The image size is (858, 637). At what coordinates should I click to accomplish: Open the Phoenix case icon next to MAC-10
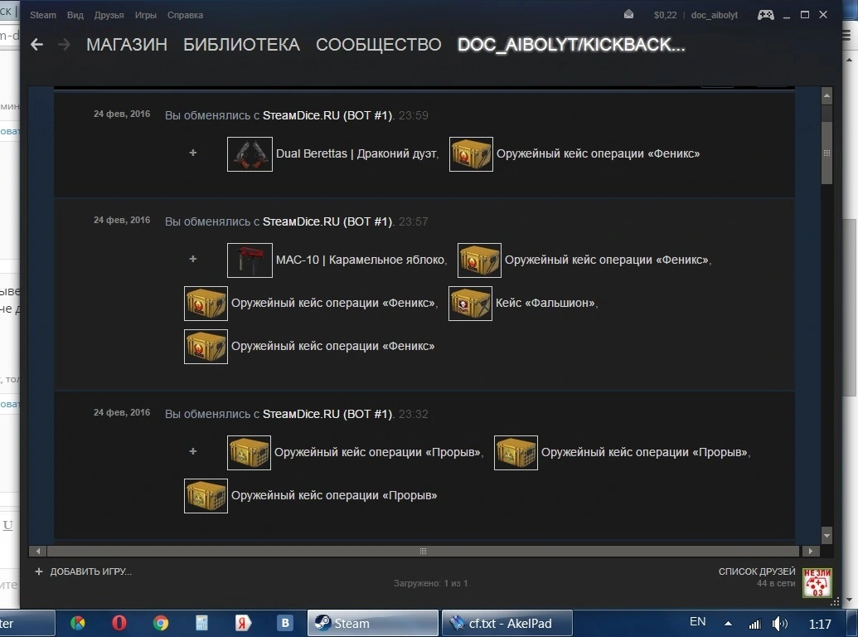(x=479, y=260)
